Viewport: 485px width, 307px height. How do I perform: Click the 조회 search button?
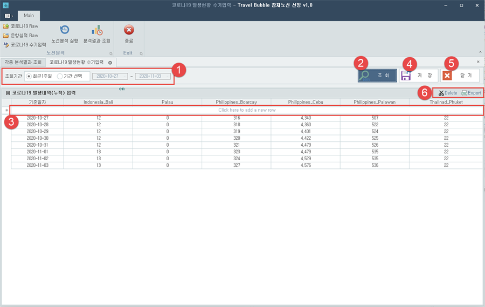tap(377, 76)
